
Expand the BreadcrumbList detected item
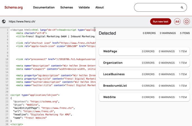144,86
